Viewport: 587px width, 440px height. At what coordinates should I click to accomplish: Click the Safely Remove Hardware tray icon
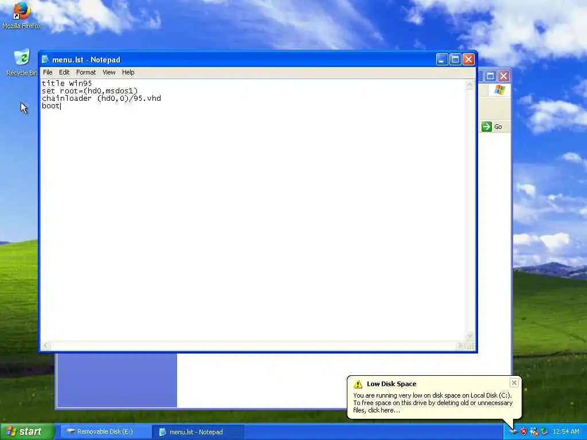(545, 432)
